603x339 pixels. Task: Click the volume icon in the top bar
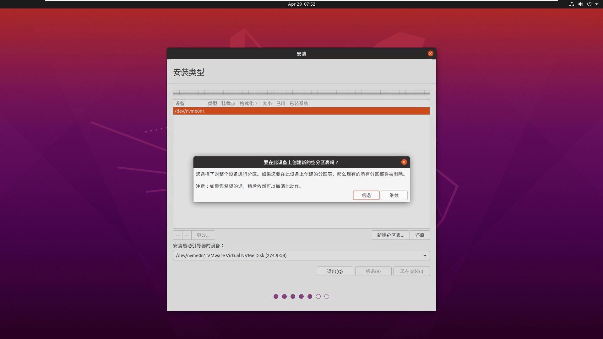tap(580, 4)
